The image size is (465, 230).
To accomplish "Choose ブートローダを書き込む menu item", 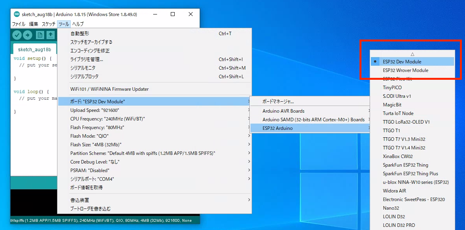I will tap(154, 208).
